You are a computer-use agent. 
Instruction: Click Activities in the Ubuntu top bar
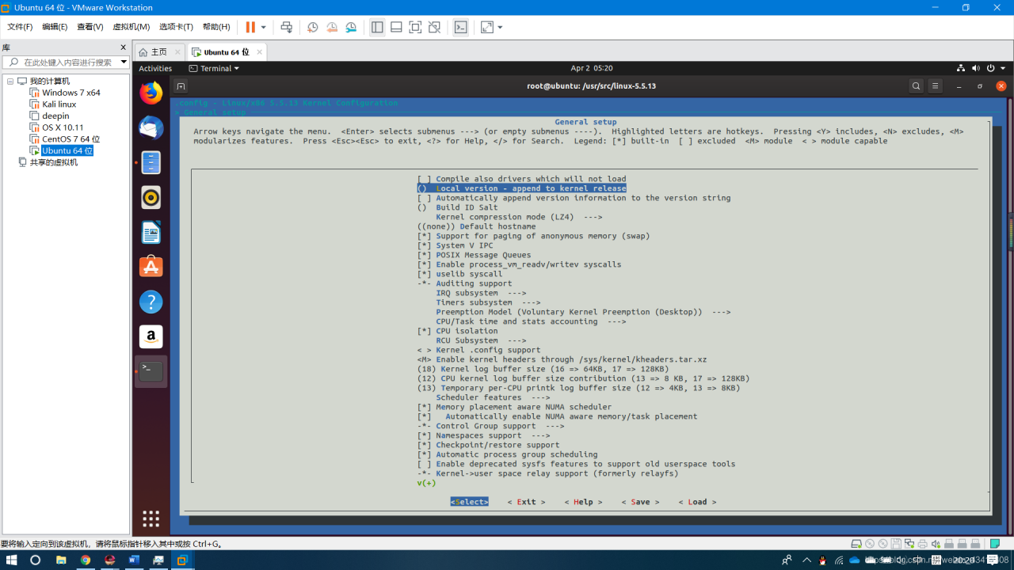pos(155,69)
